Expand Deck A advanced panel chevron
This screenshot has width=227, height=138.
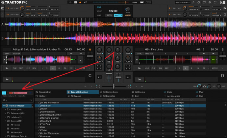pyautogui.click(x=90, y=68)
